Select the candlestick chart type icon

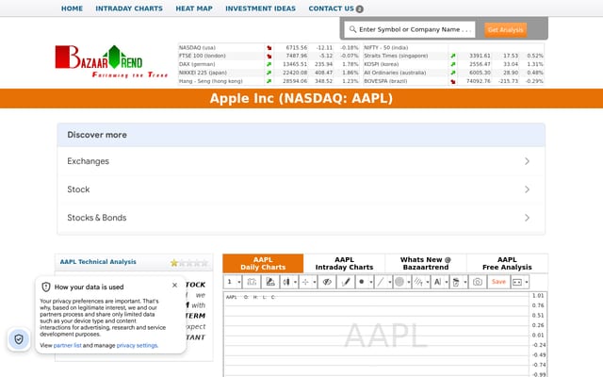coord(286,282)
